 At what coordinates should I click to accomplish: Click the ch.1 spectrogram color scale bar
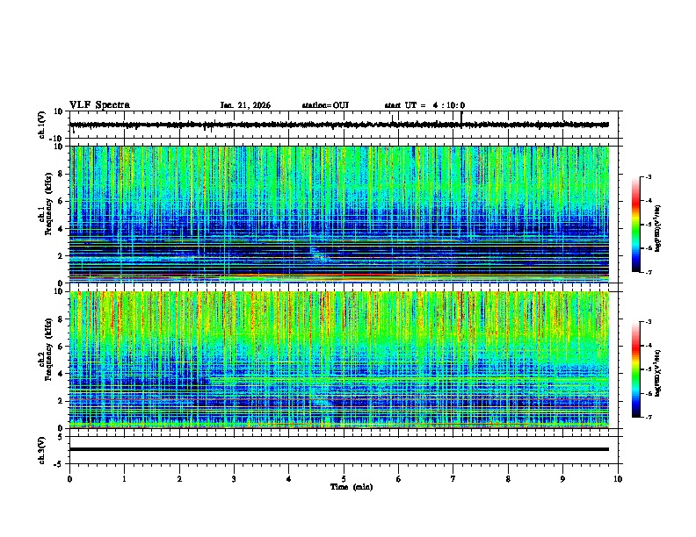click(x=636, y=225)
